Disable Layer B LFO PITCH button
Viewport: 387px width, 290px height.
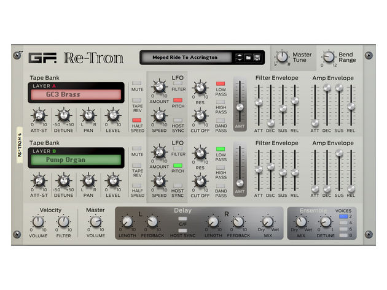178,166
